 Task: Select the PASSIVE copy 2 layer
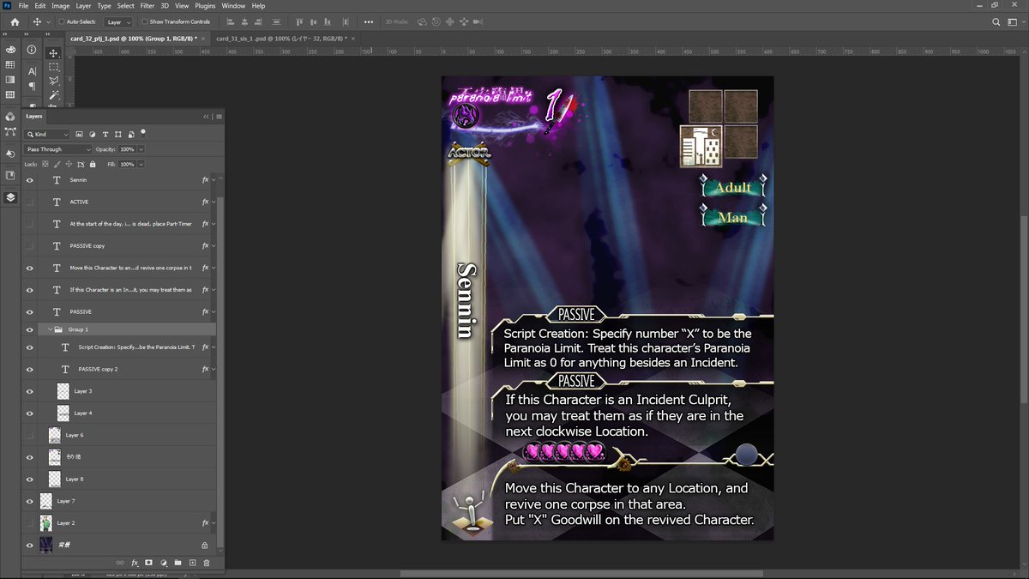(120, 369)
